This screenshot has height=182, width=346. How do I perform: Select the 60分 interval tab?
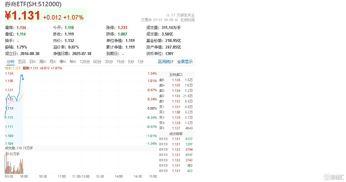tap(97, 62)
